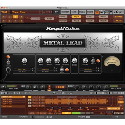125x125 pixels.
Task: Click the DELETE preset button
Action: [90, 12]
